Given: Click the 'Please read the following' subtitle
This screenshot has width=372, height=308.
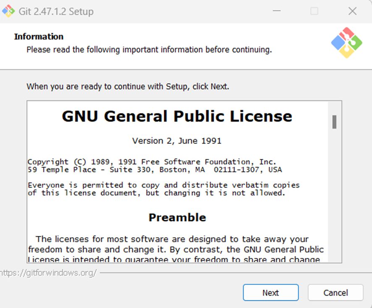Looking at the screenshot, I should (x=149, y=49).
